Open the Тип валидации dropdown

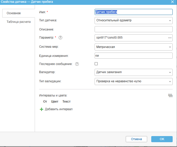[x=133, y=81]
